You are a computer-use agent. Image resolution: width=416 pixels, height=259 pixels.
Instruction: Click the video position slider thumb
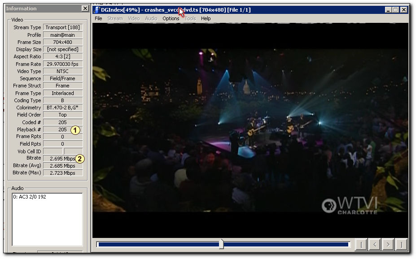(221, 244)
